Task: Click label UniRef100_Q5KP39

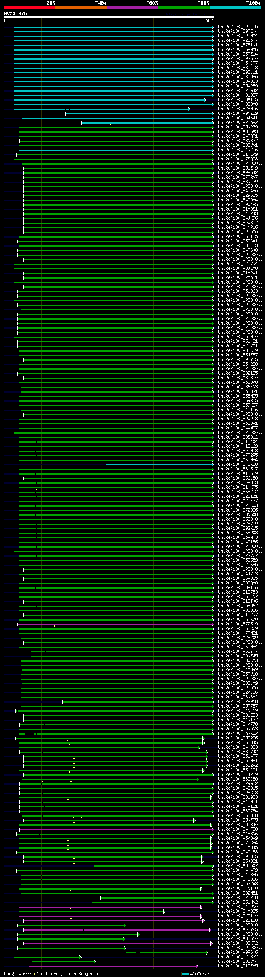Action: click(x=238, y=127)
